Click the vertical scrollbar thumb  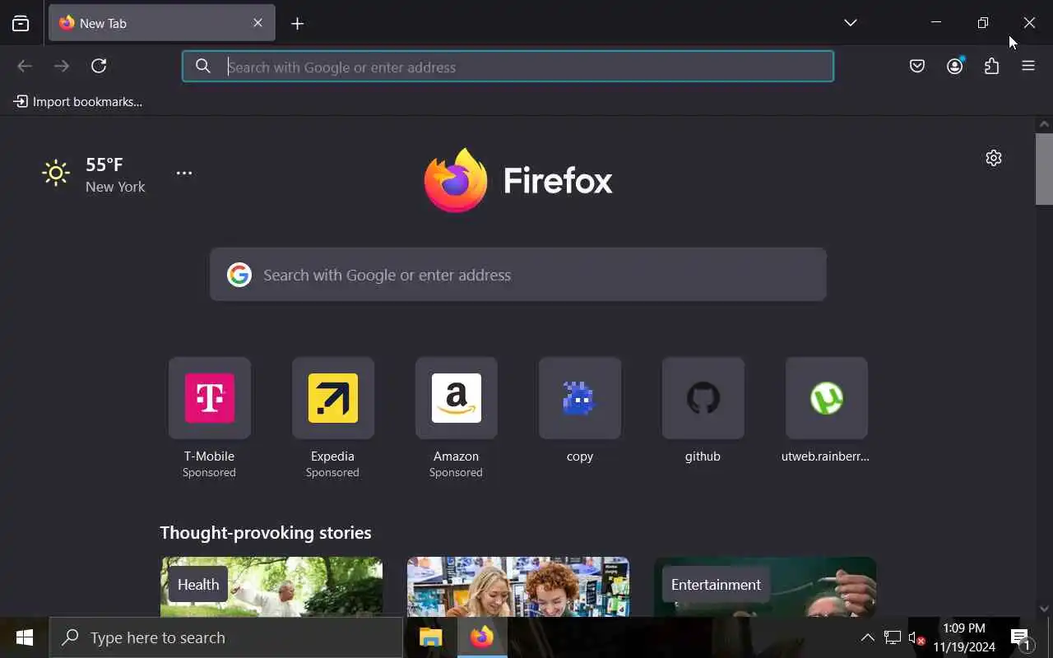click(1044, 169)
